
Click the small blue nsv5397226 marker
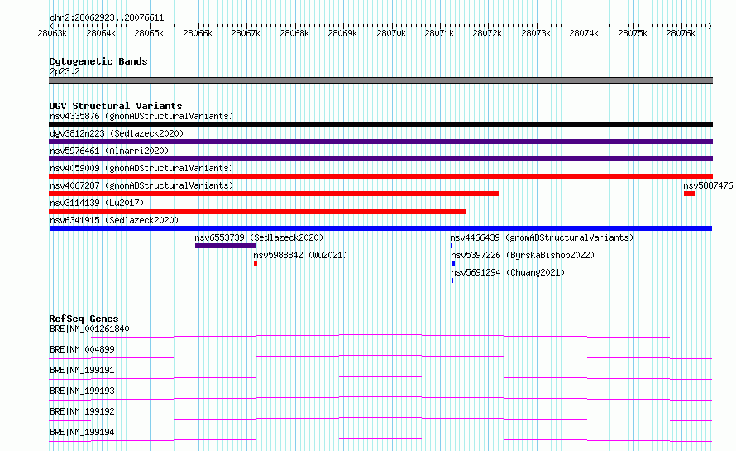[x=453, y=263]
